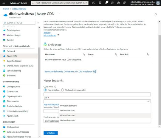Open the help question mark icon

[118, 3]
